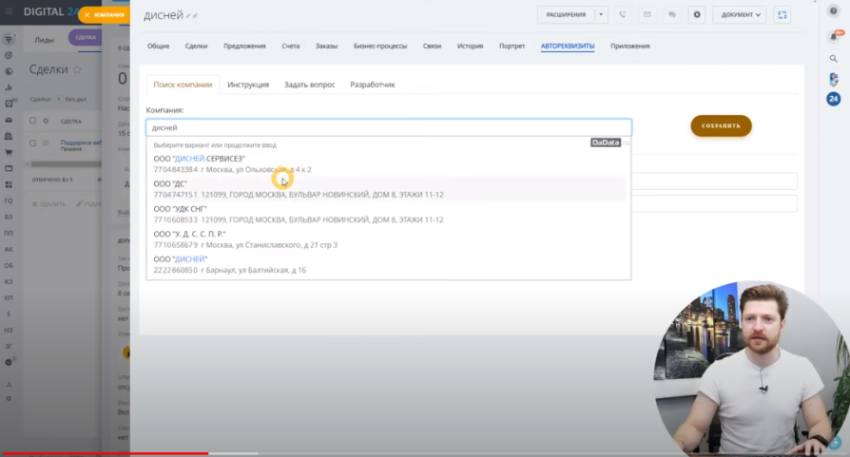
Task: Open the tasks checkmark sidebar icon
Action: click(9, 104)
